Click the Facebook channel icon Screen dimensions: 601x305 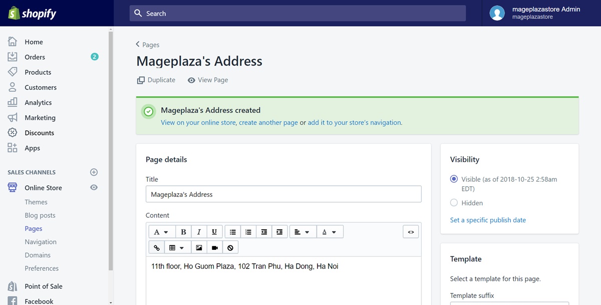[x=13, y=301]
